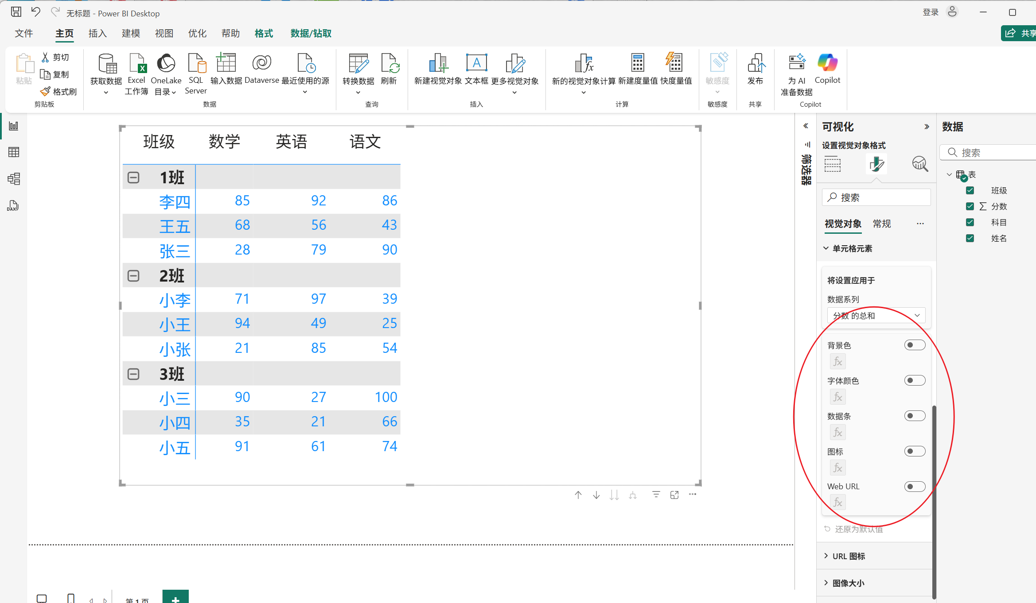
Task: Collapse the 1班 row group
Action: (x=133, y=178)
